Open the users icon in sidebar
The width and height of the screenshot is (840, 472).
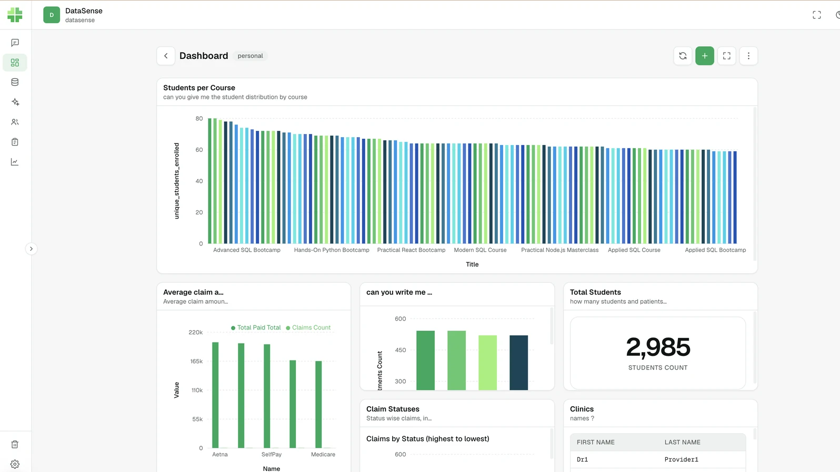coord(15,122)
